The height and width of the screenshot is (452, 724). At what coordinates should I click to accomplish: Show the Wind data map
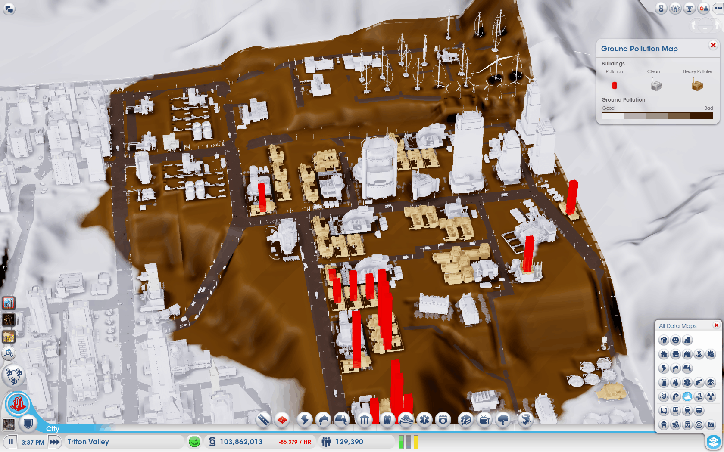point(699,396)
